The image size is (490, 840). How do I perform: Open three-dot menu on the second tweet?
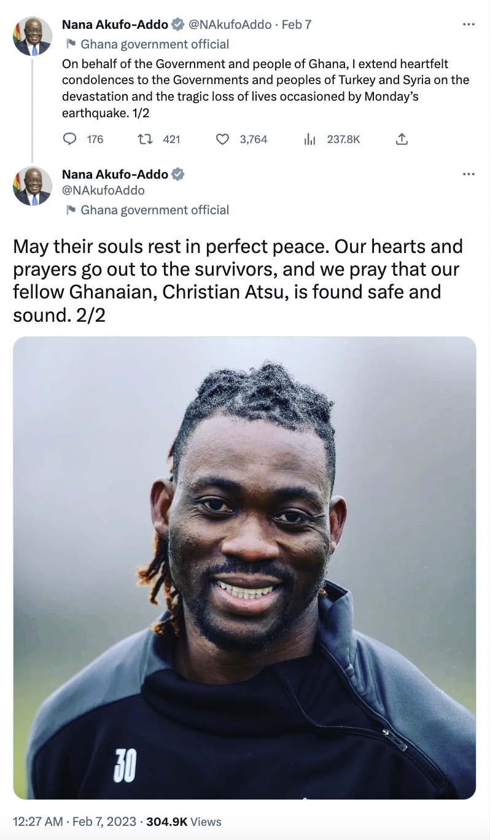pyautogui.click(x=469, y=174)
